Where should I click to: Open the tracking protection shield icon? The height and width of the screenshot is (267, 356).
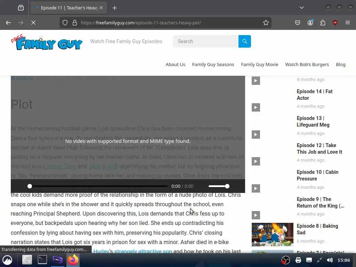(65, 23)
